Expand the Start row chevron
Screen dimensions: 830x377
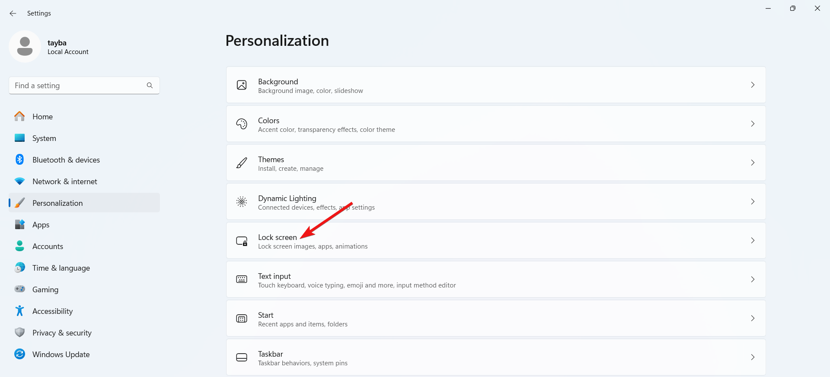pos(753,318)
